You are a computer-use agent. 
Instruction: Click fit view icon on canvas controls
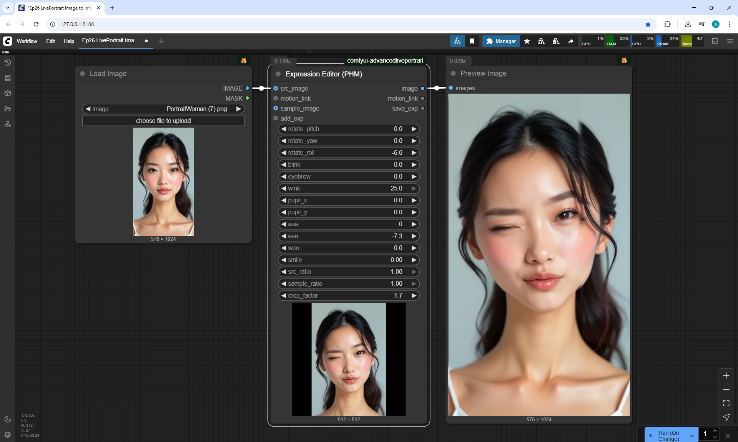click(x=726, y=403)
